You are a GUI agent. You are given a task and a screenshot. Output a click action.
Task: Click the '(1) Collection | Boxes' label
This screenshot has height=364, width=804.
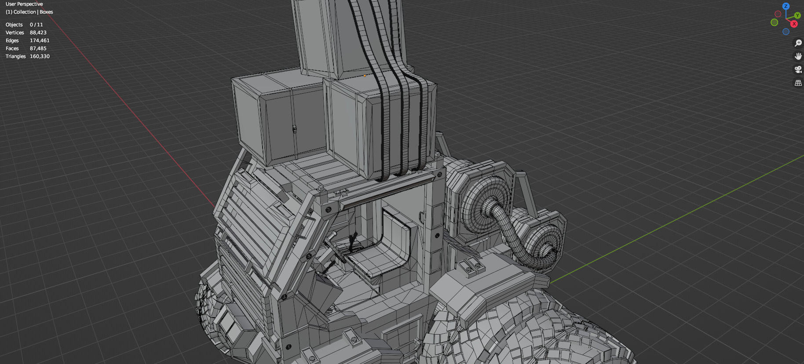(29, 12)
